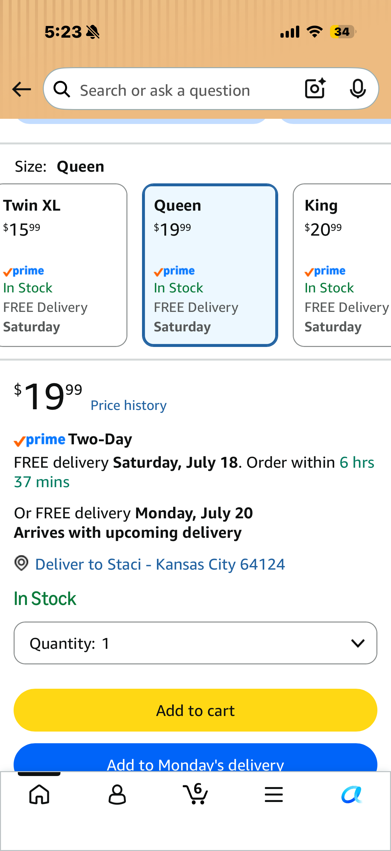This screenshot has height=851, width=391.
Task: Select the Queen size option
Action: pos(210,265)
